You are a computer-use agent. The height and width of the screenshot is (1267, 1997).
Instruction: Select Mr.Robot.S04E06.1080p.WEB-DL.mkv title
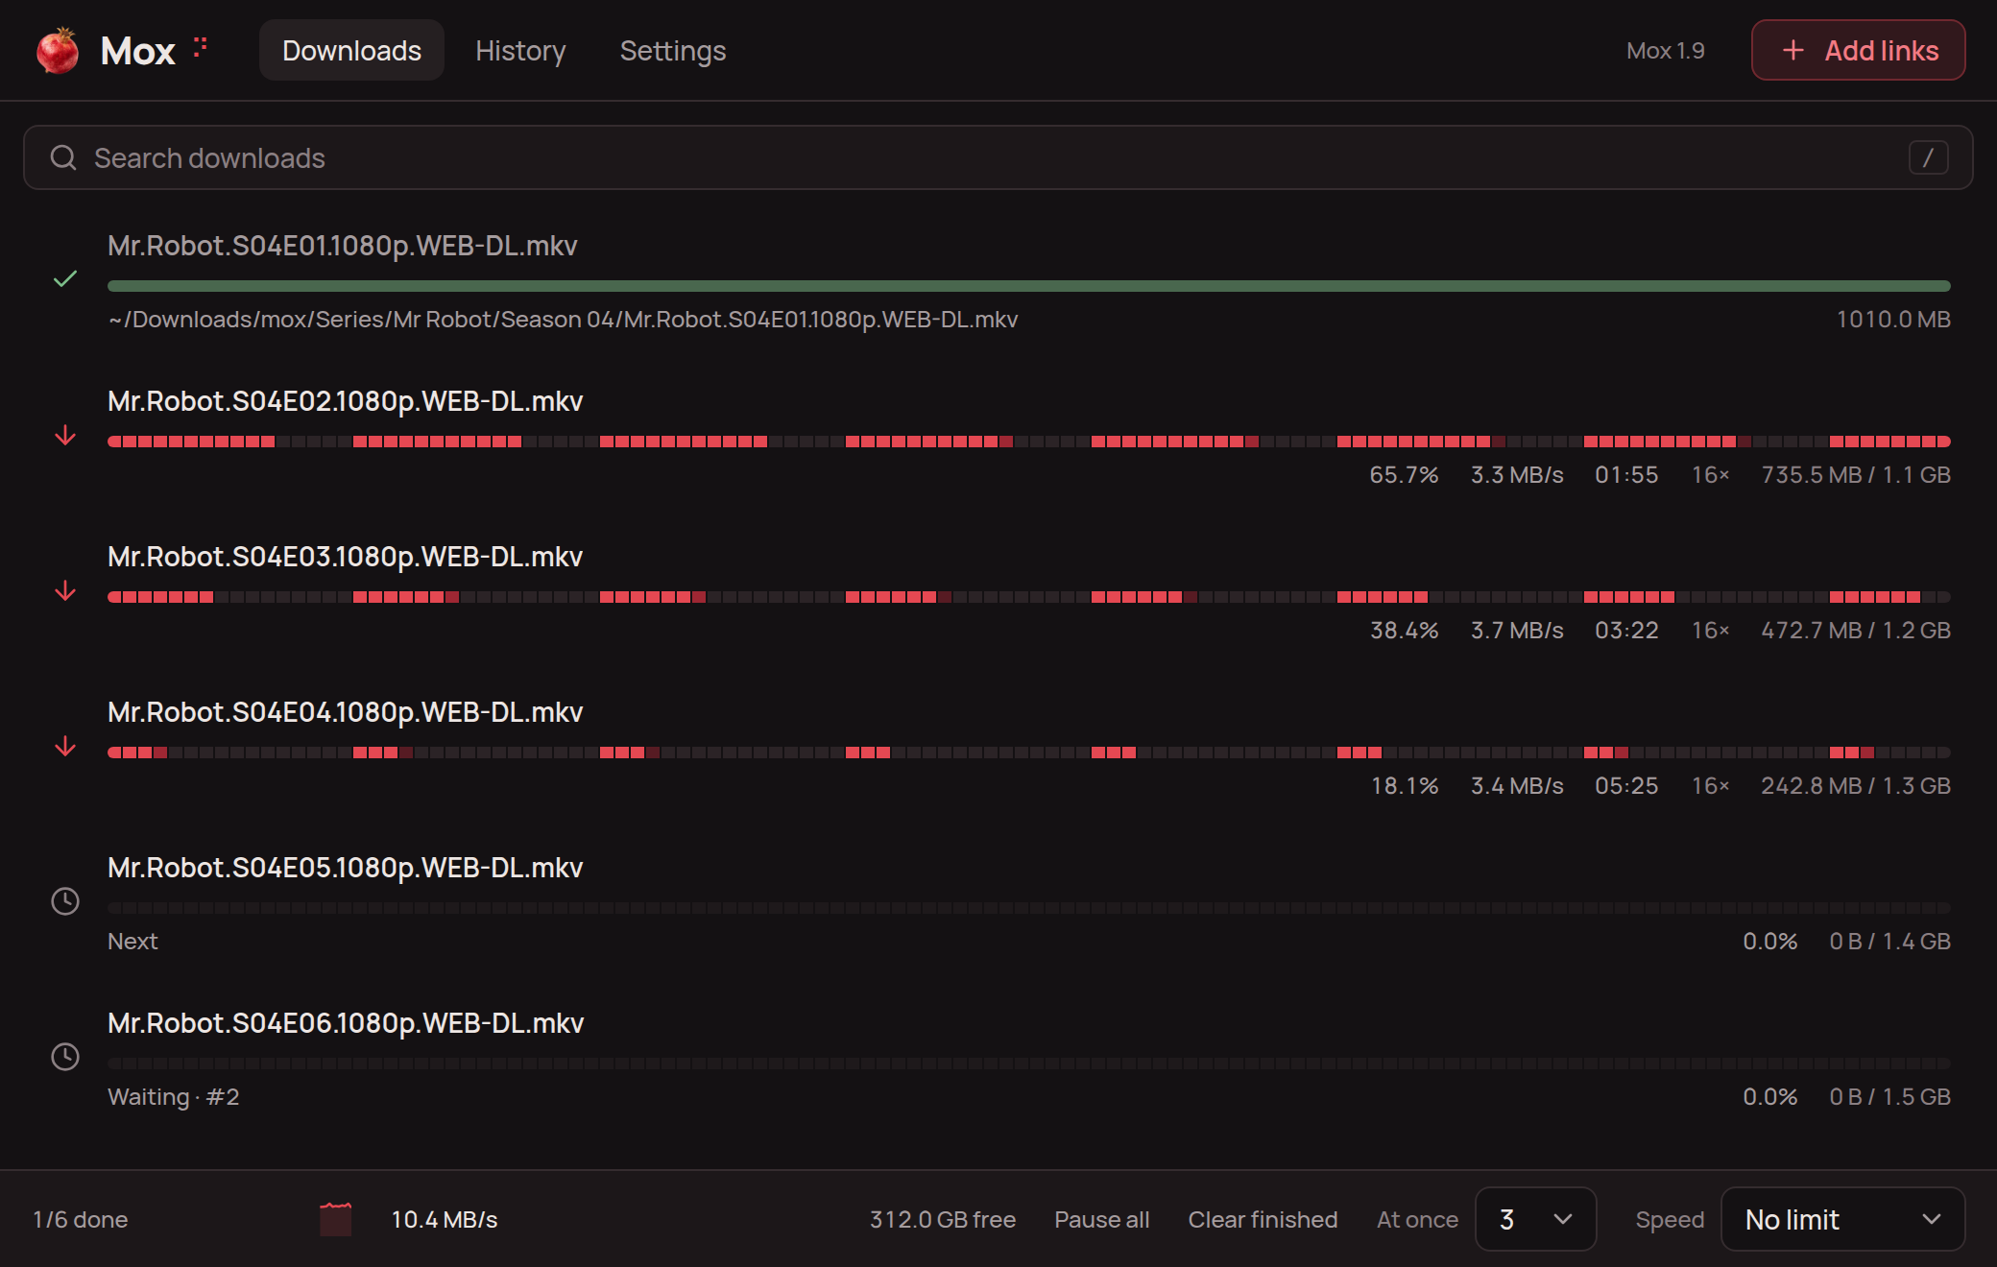point(346,1023)
